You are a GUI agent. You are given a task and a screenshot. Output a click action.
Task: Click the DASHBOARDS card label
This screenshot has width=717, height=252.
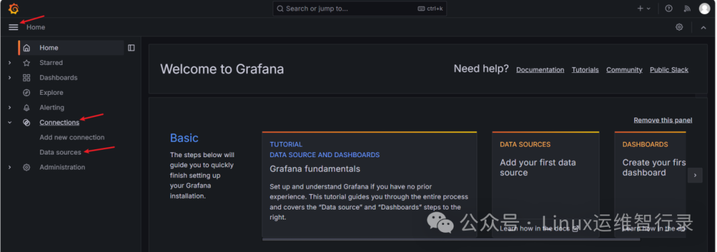pos(645,145)
